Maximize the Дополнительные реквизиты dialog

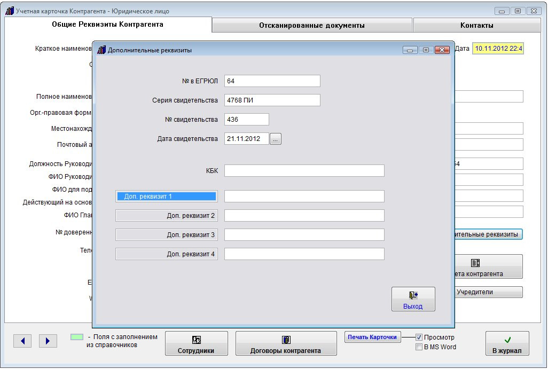pyautogui.click(x=426, y=50)
